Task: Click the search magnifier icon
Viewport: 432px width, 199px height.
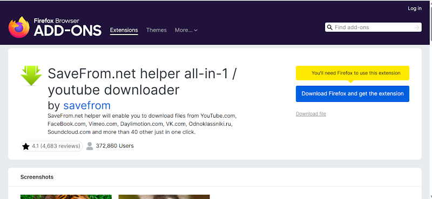Action: pos(329,28)
